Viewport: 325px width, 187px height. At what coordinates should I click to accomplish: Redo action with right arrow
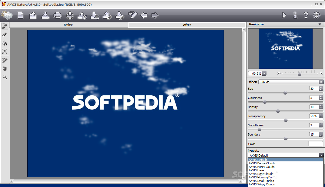(x=155, y=15)
